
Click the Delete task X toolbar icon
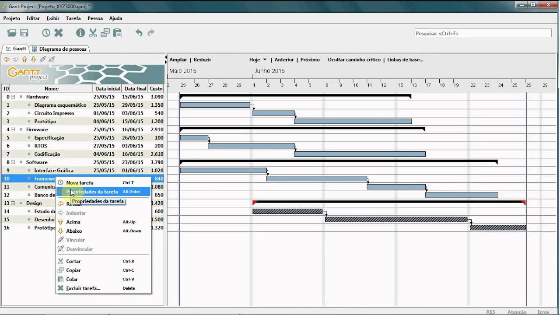(59, 33)
